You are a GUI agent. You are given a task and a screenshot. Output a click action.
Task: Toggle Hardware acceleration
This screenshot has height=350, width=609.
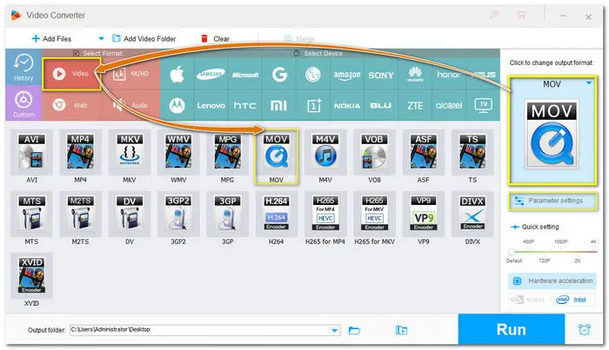pyautogui.click(x=552, y=281)
